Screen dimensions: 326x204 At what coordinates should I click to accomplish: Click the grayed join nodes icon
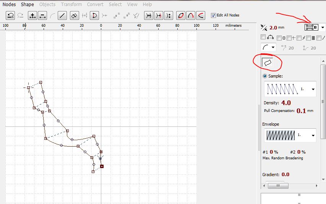pos(105,16)
